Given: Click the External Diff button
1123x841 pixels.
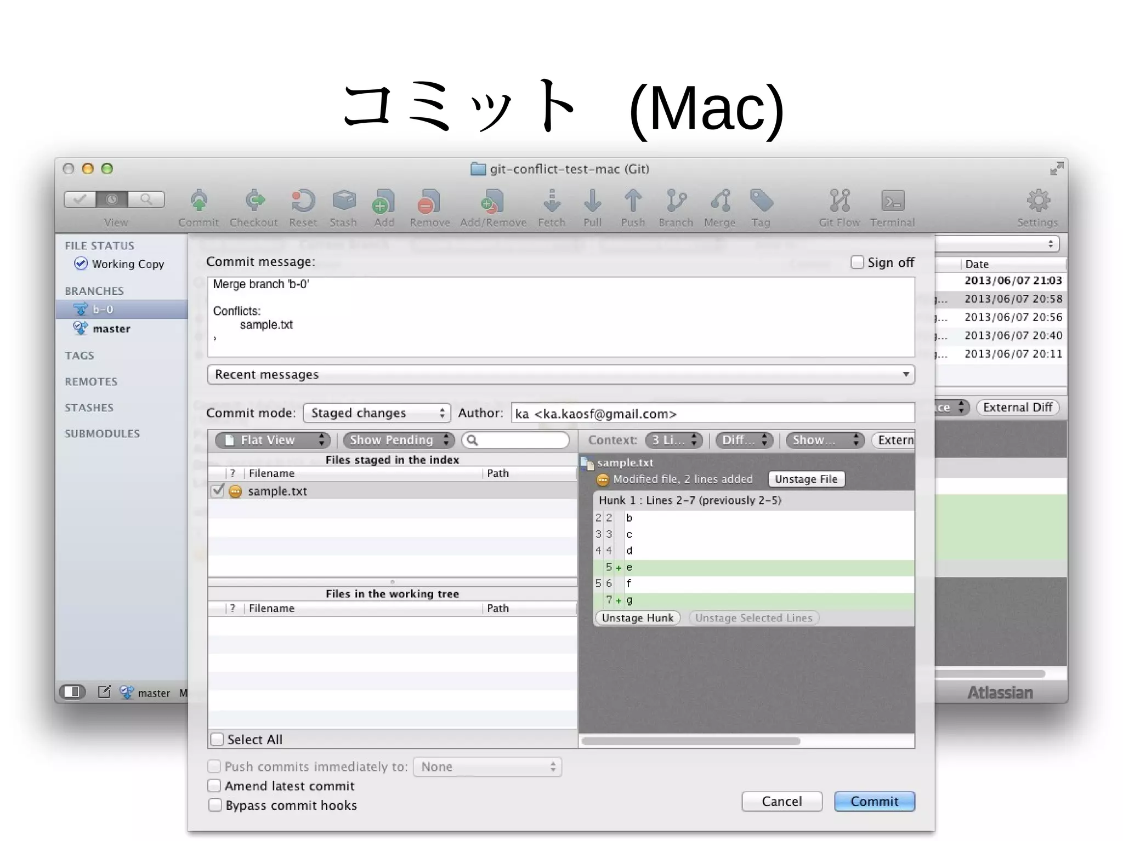Looking at the screenshot, I should pyautogui.click(x=1017, y=408).
